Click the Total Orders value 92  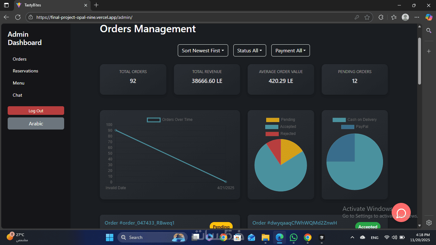[133, 81]
